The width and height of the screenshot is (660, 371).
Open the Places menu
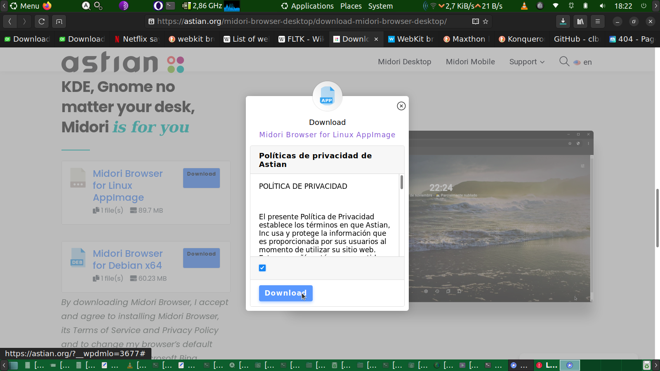pyautogui.click(x=351, y=6)
